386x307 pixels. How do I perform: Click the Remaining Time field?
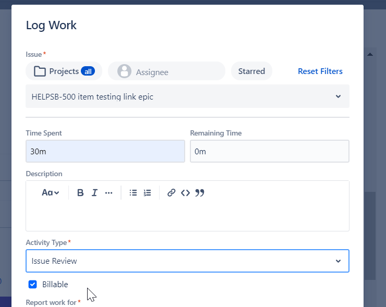[x=270, y=151]
